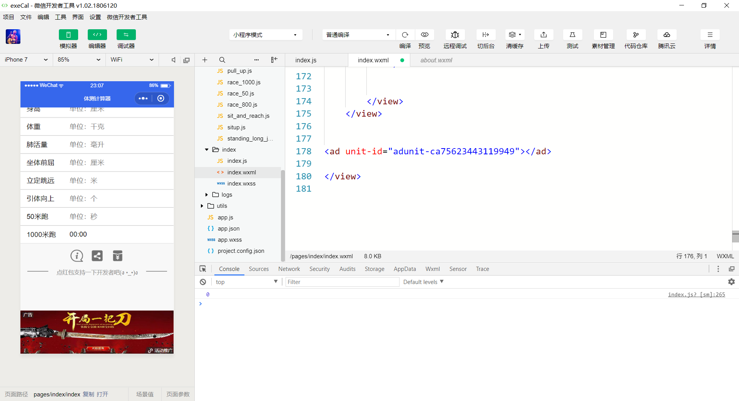Open the console settings gear icon
This screenshot has width=739, height=401.
pyautogui.click(x=731, y=282)
